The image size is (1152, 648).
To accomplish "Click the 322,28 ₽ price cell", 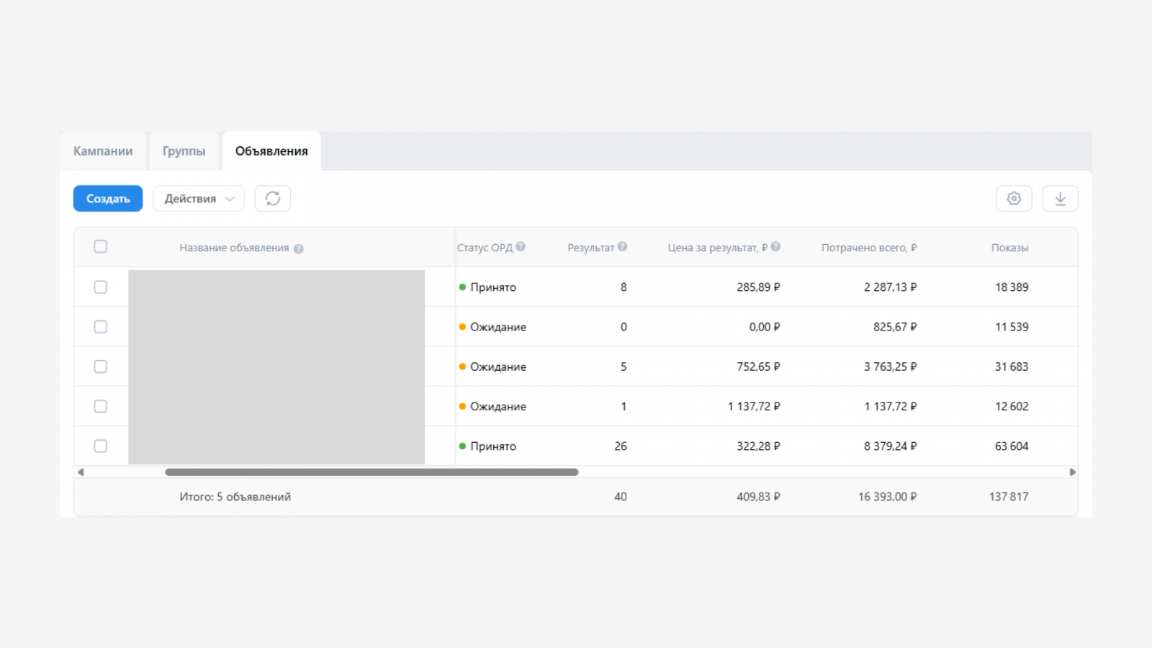I will click(758, 446).
